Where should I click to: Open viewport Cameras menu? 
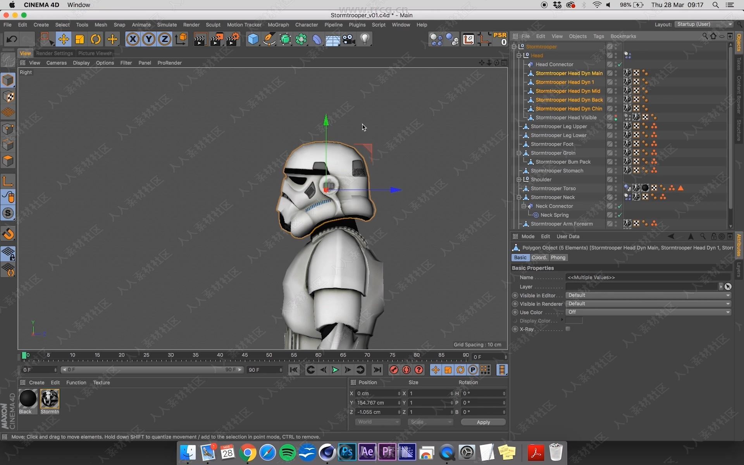57,63
